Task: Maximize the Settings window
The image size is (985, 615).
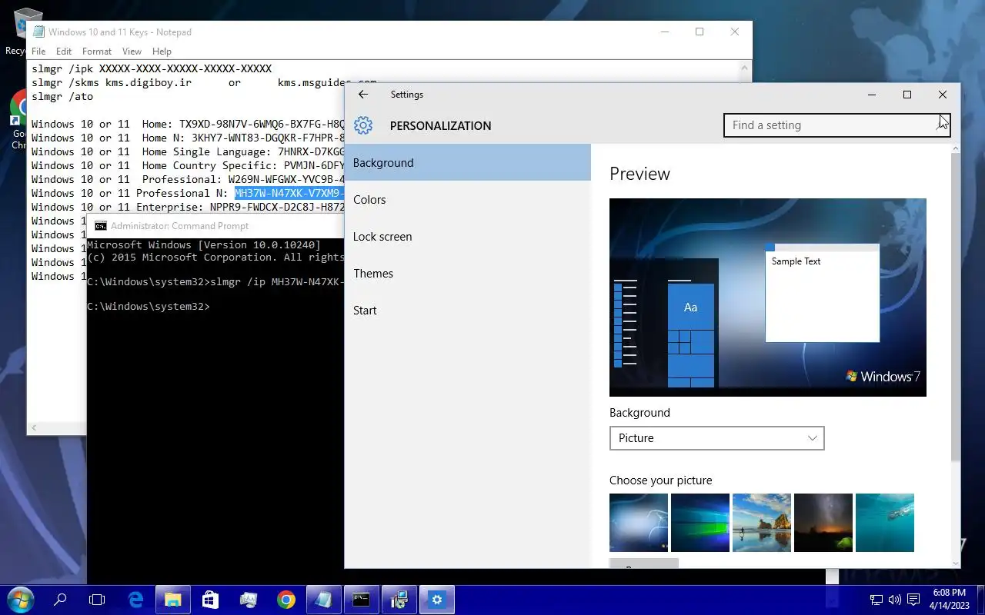Action: pos(907,95)
